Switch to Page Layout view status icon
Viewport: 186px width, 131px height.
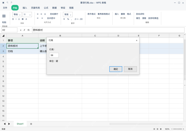[x=157, y=129]
